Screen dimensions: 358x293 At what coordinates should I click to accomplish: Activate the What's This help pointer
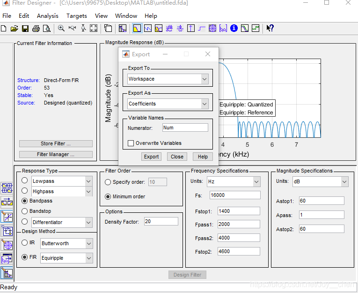pos(270,28)
